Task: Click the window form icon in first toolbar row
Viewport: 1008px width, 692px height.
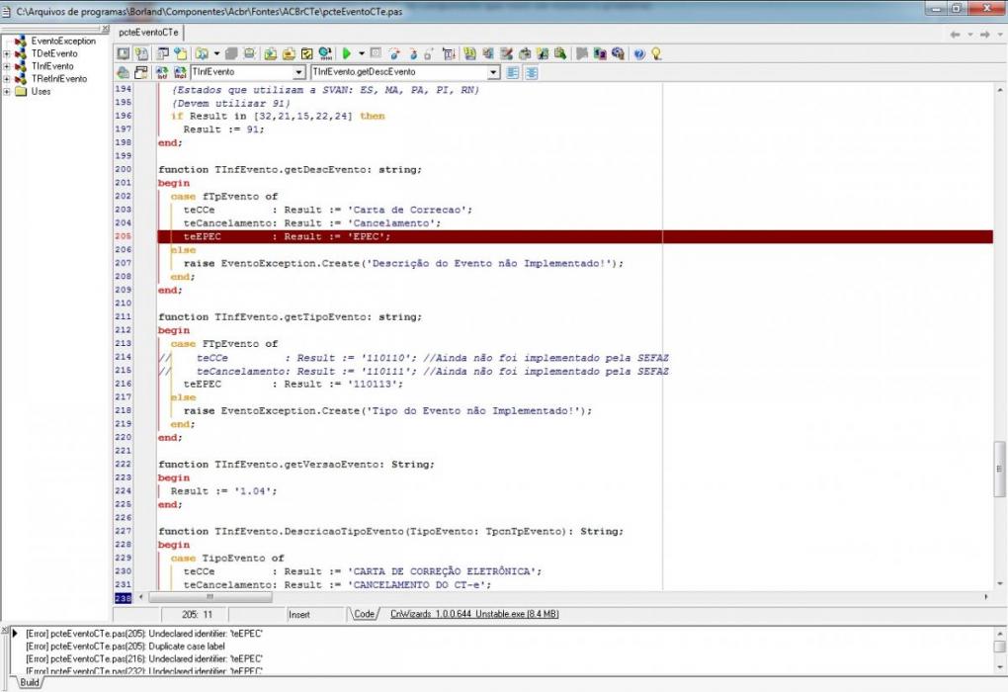Action: 163,54
